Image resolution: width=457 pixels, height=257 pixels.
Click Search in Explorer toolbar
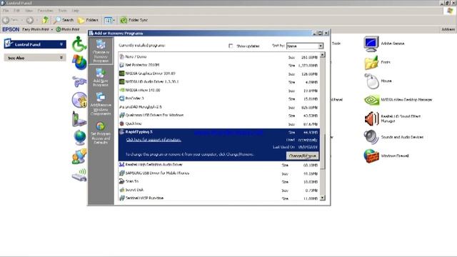(x=64, y=20)
